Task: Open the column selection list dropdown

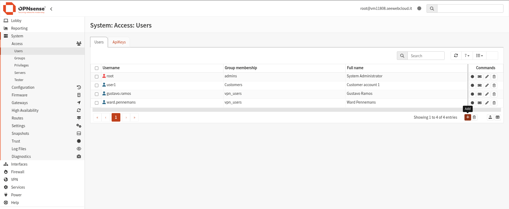Action: click(x=480, y=56)
